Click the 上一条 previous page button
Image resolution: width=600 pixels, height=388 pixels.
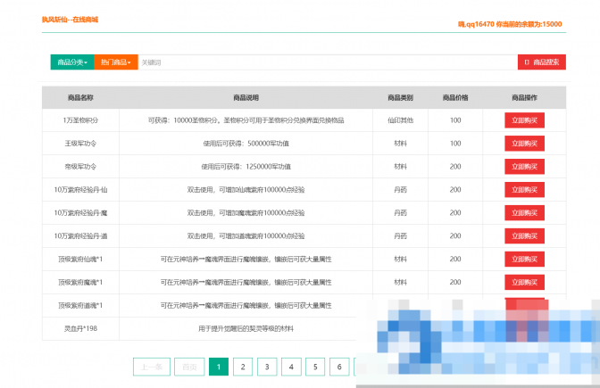tap(151, 366)
